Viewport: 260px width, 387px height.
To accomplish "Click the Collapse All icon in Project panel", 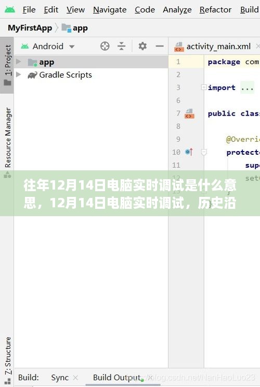I will (x=121, y=46).
